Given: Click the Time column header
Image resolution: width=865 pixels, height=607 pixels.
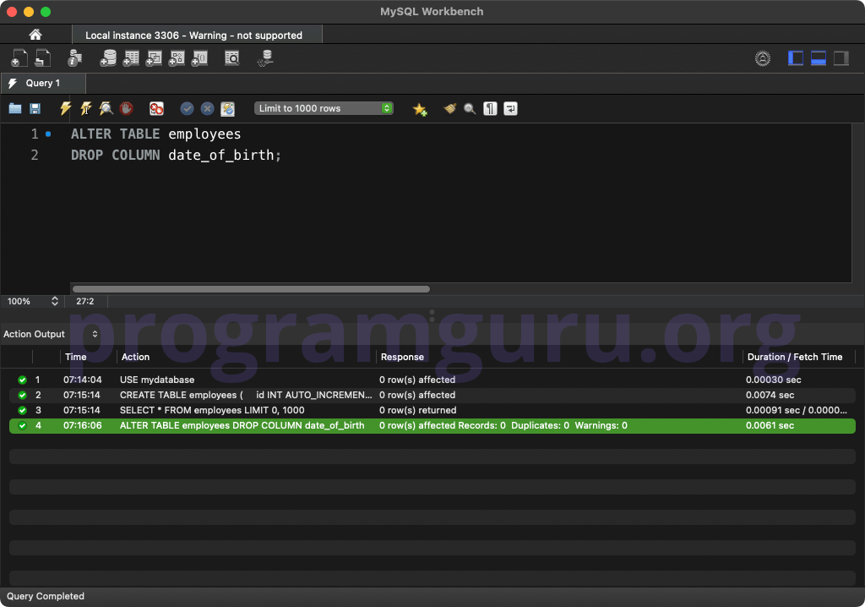Looking at the screenshot, I should [x=75, y=357].
